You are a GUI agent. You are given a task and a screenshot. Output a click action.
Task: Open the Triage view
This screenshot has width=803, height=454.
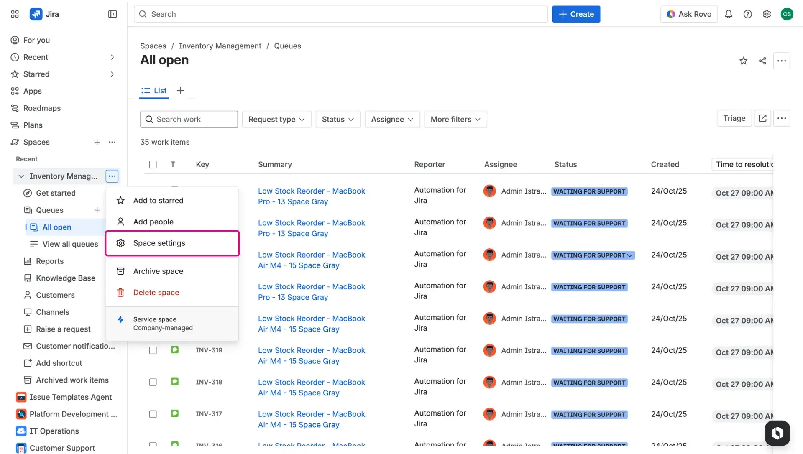pyautogui.click(x=734, y=118)
